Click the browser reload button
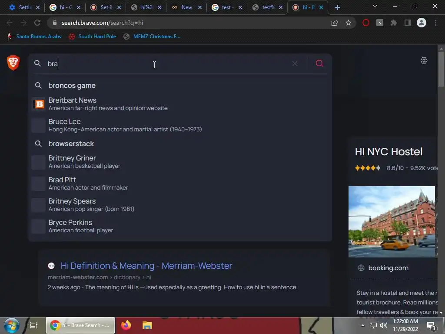This screenshot has height=334, width=445. 37,23
